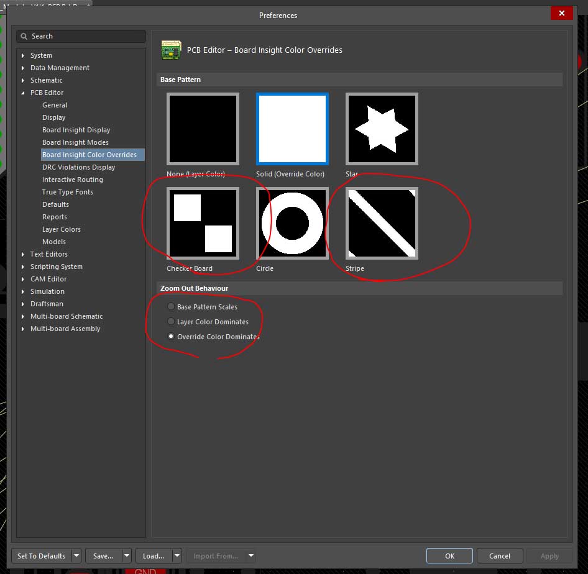This screenshot has height=574, width=588.
Task: Choose the Solid (Override Color) pattern
Action: 292,129
